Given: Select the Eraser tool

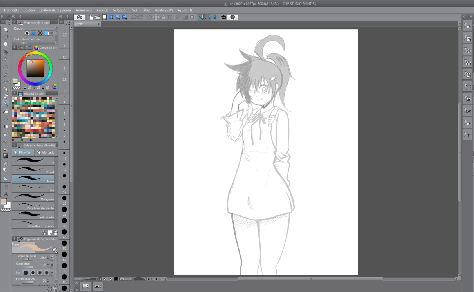Looking at the screenshot, I should point(6,96).
